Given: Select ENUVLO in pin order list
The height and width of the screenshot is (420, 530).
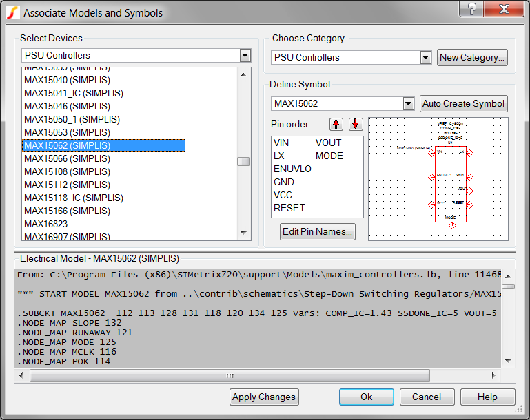Looking at the screenshot, I should [x=292, y=169].
